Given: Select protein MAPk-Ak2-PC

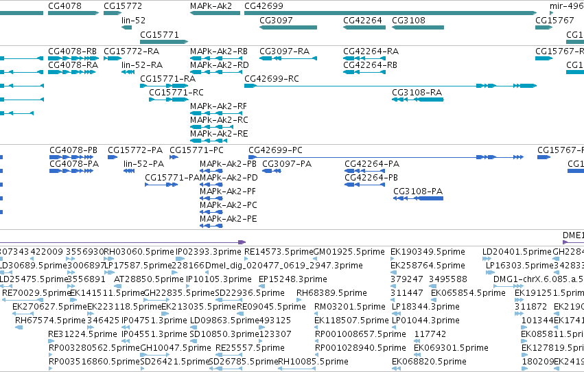Looking at the screenshot, I should [x=229, y=205].
